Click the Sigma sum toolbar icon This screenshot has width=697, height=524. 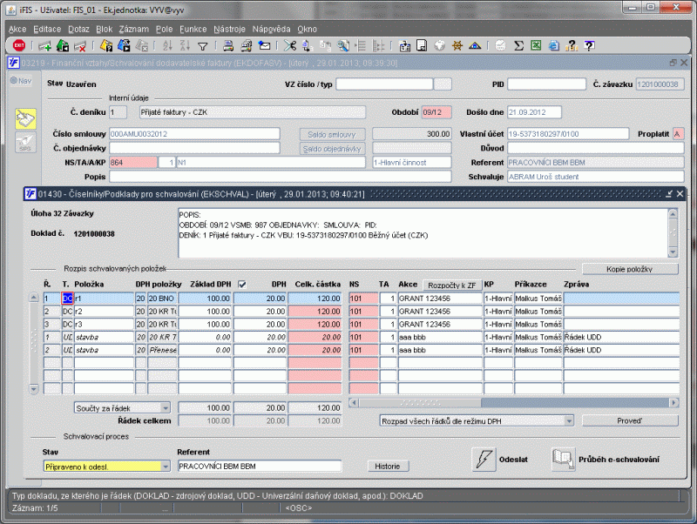[518, 45]
